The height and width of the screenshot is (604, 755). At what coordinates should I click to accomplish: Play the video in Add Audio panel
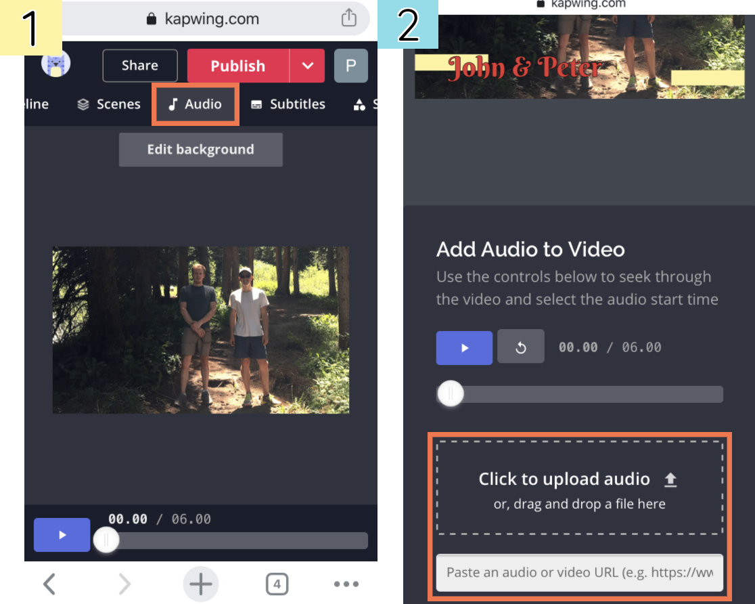[x=464, y=348]
